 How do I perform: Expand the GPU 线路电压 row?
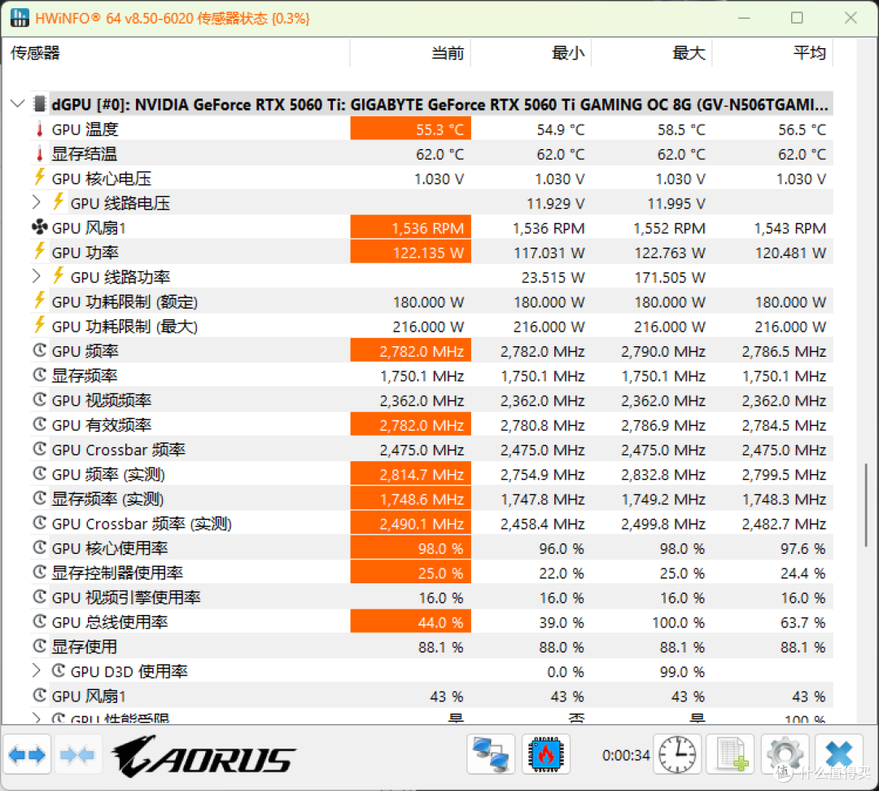click(37, 203)
